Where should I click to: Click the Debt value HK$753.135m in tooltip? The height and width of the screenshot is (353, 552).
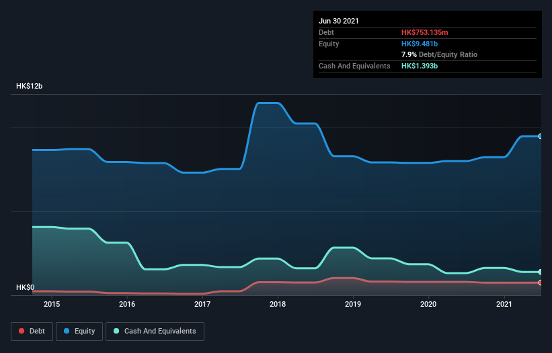click(x=424, y=32)
